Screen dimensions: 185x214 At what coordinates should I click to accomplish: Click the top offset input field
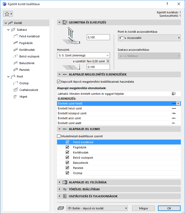(98, 37)
